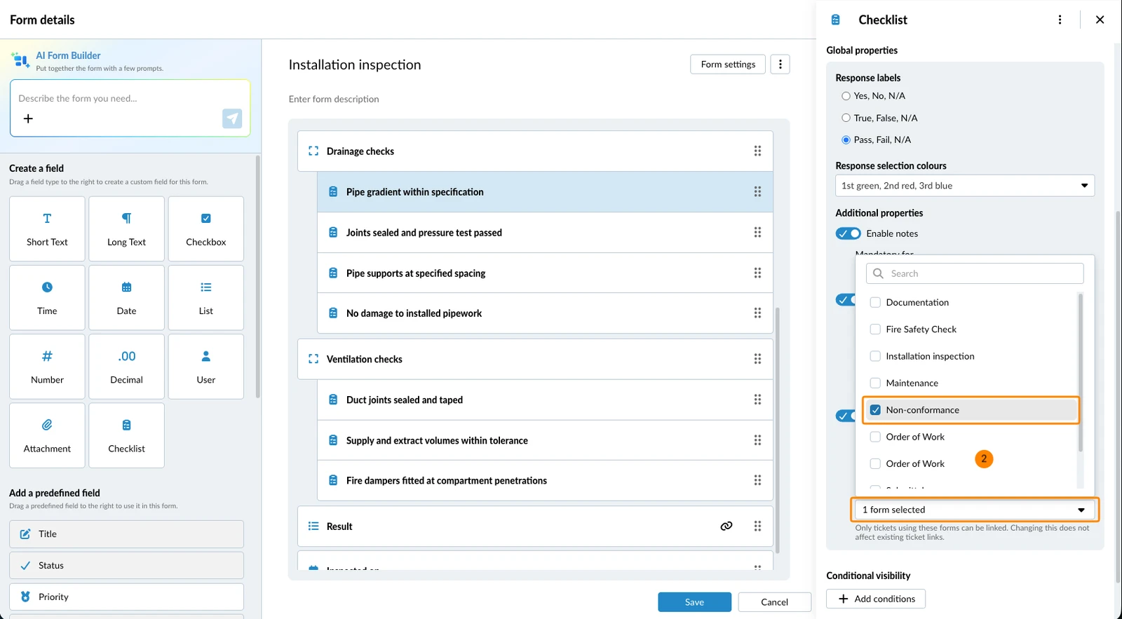1122x619 pixels.
Task: Check the Documentation form checkbox
Action: pyautogui.click(x=875, y=302)
